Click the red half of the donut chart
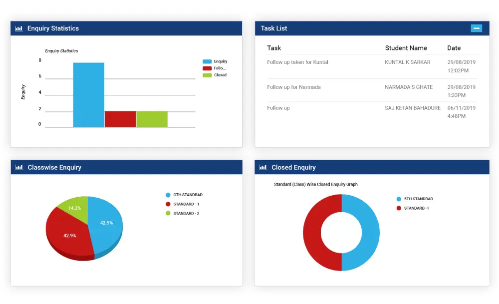499x304 pixels. click(312, 232)
